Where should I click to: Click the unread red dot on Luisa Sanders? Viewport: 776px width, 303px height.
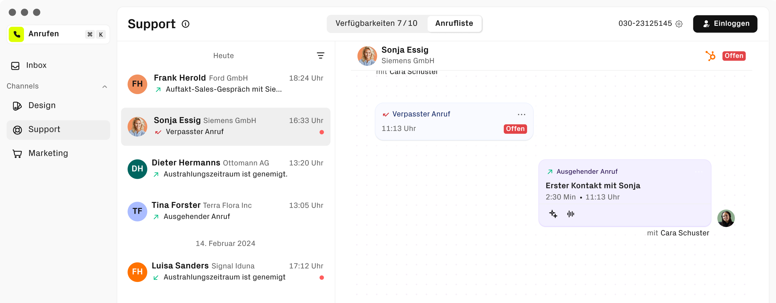(322, 278)
